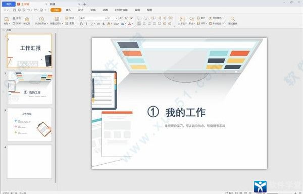This screenshot has height=194, width=303.
Task: Switch to the Review ribbon tab
Action: coord(137,10)
